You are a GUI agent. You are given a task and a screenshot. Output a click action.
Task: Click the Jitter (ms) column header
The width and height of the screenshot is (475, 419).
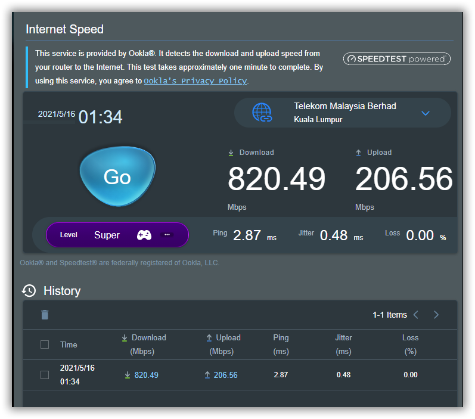point(343,344)
